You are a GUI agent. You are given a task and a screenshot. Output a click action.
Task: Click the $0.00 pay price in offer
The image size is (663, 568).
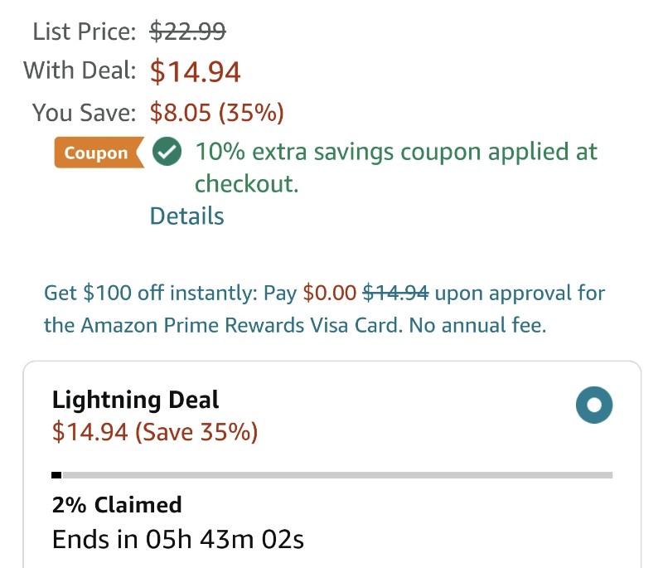click(329, 293)
